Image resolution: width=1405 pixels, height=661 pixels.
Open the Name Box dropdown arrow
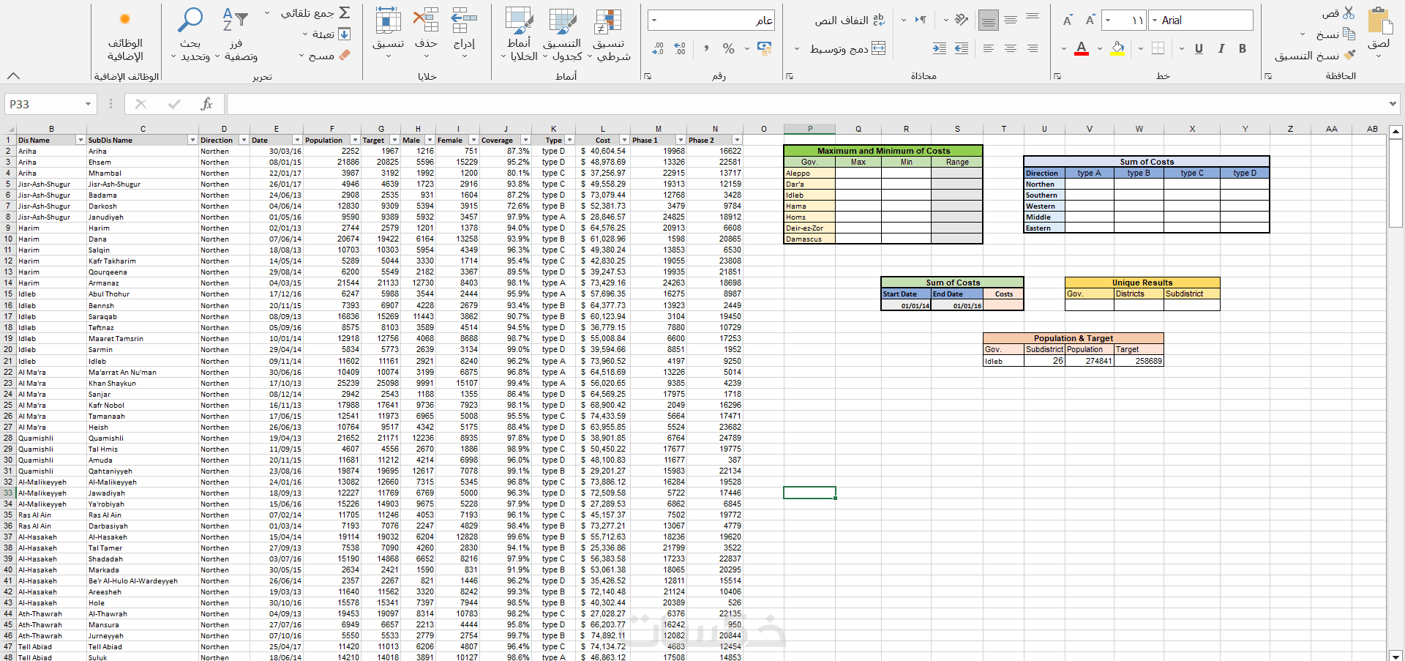pos(88,104)
